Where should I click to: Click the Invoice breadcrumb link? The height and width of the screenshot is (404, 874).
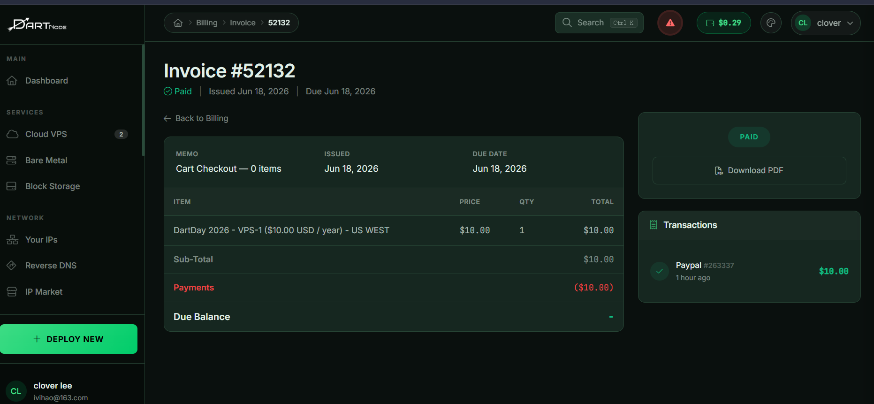pyautogui.click(x=243, y=23)
